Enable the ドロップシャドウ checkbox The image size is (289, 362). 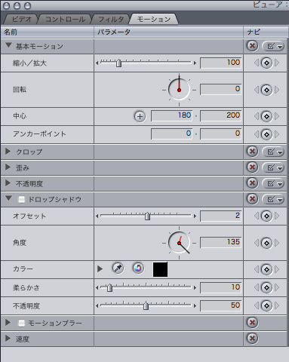pyautogui.click(x=22, y=200)
